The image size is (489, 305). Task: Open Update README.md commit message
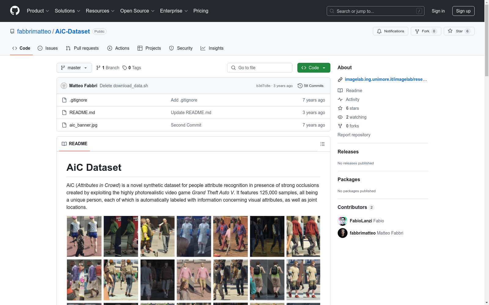pos(191,113)
